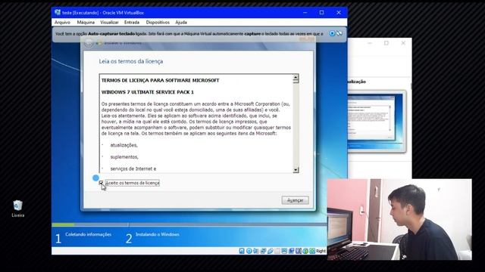Click the 'suplementos,' list item
The image size is (485, 272).
tap(124, 157)
